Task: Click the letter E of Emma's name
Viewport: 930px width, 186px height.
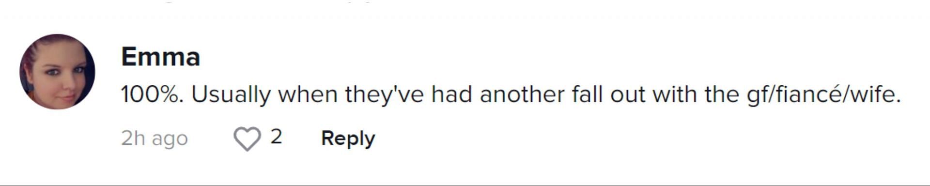Action: click(x=128, y=57)
